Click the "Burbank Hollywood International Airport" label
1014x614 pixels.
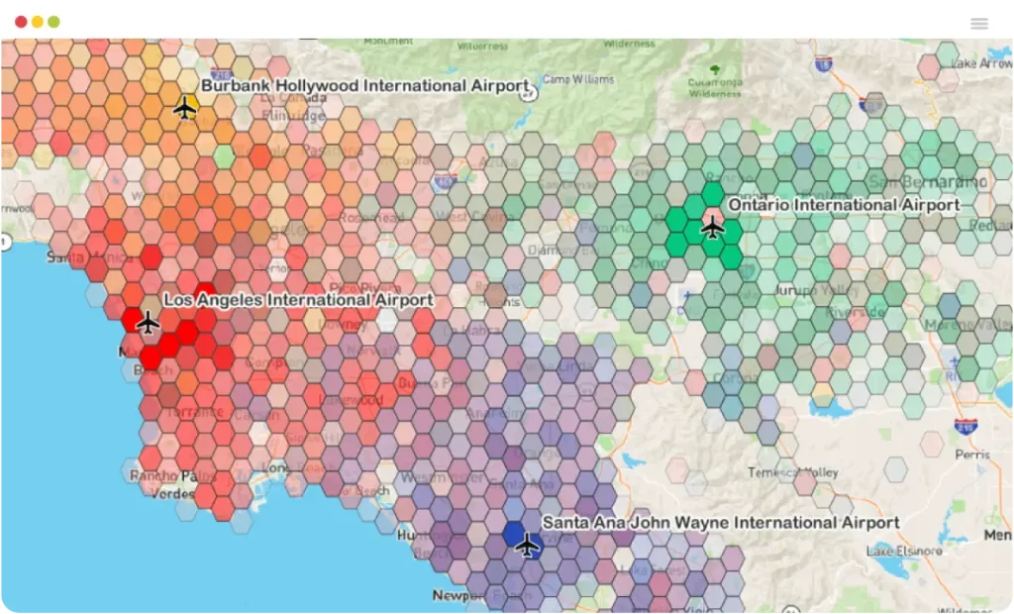pos(365,86)
